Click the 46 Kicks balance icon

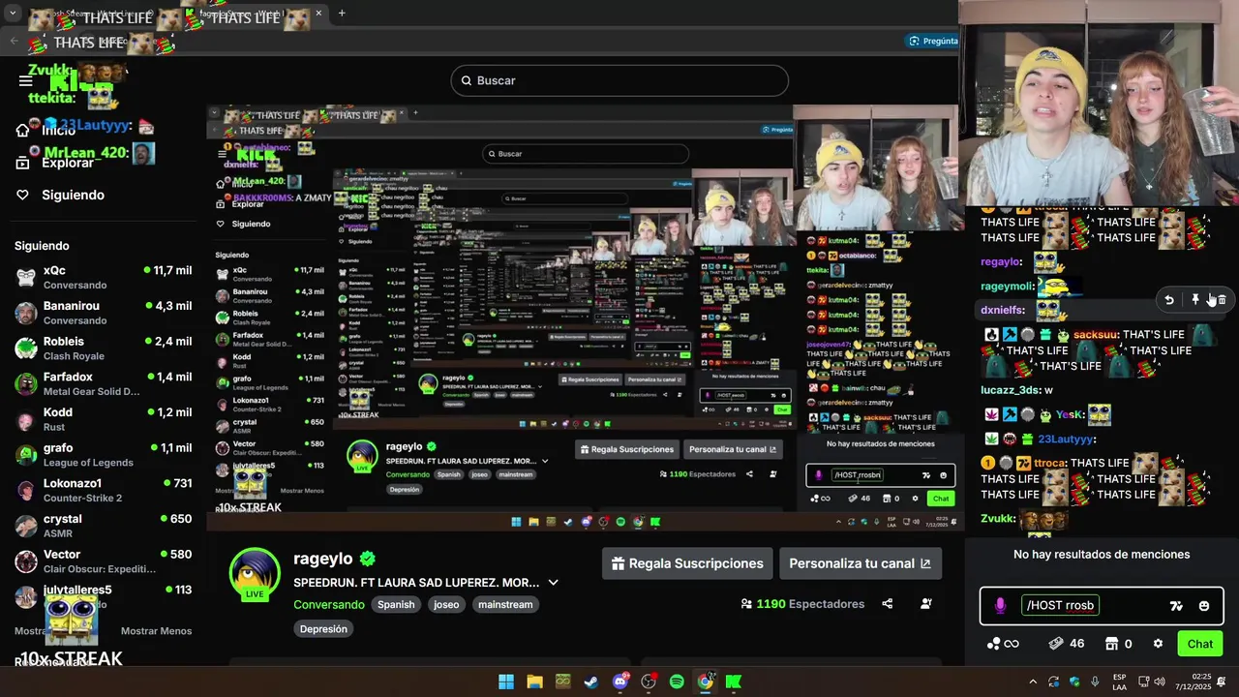tap(1067, 644)
